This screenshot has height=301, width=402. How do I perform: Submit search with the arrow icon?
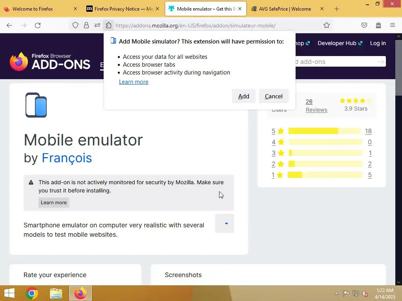coord(381,62)
